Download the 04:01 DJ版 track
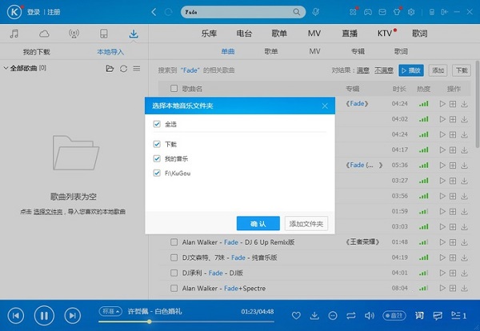The width and height of the screenshot is (480, 331). (x=464, y=273)
